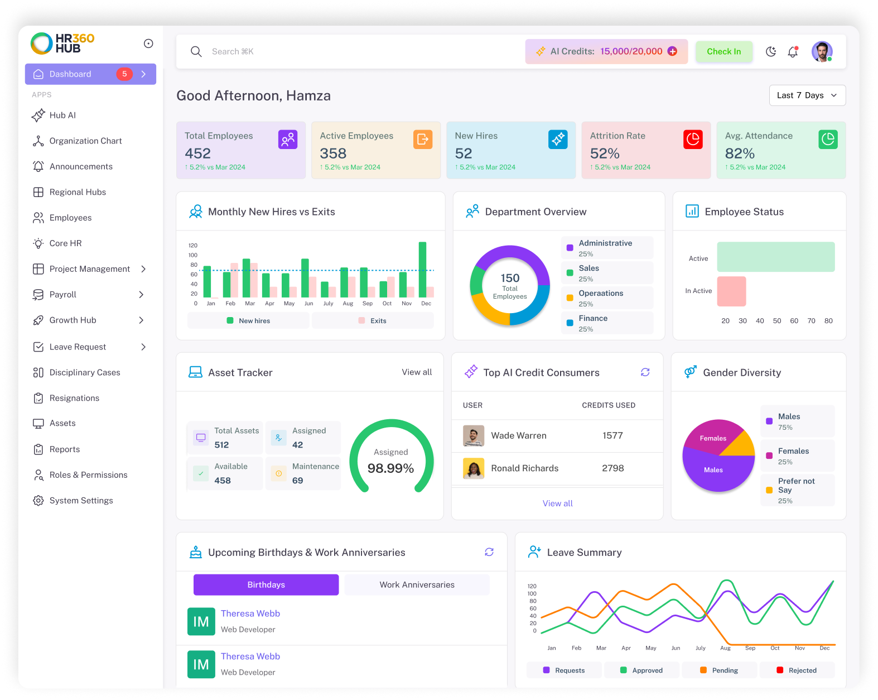Image resolution: width=878 pixels, height=700 pixels.
Task: Toggle New hires legend in chart
Action: 249,321
